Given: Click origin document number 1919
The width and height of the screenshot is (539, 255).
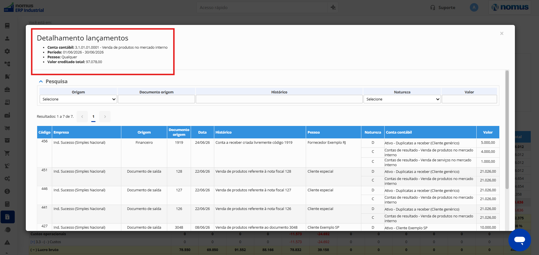Looking at the screenshot, I should tap(179, 143).
